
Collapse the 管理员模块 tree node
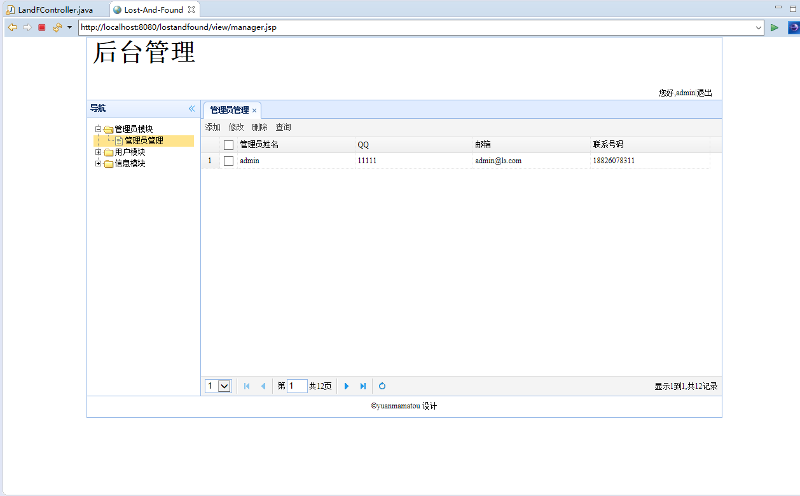click(99, 129)
